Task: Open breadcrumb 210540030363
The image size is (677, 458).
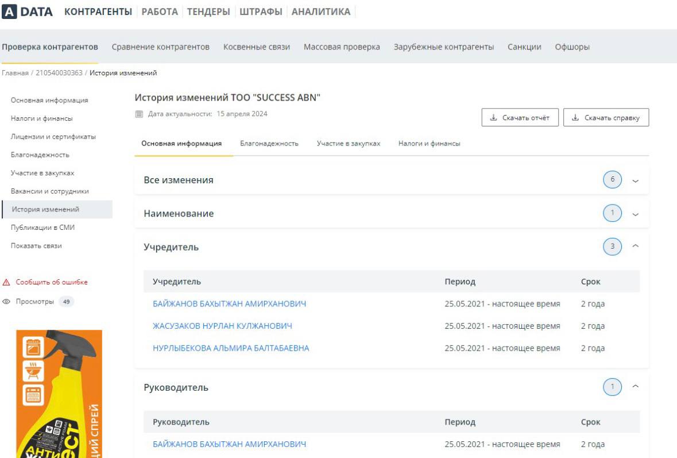Action: pos(59,73)
